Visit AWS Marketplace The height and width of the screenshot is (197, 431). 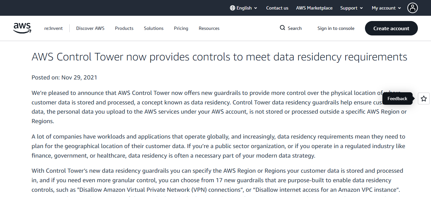[x=314, y=8]
